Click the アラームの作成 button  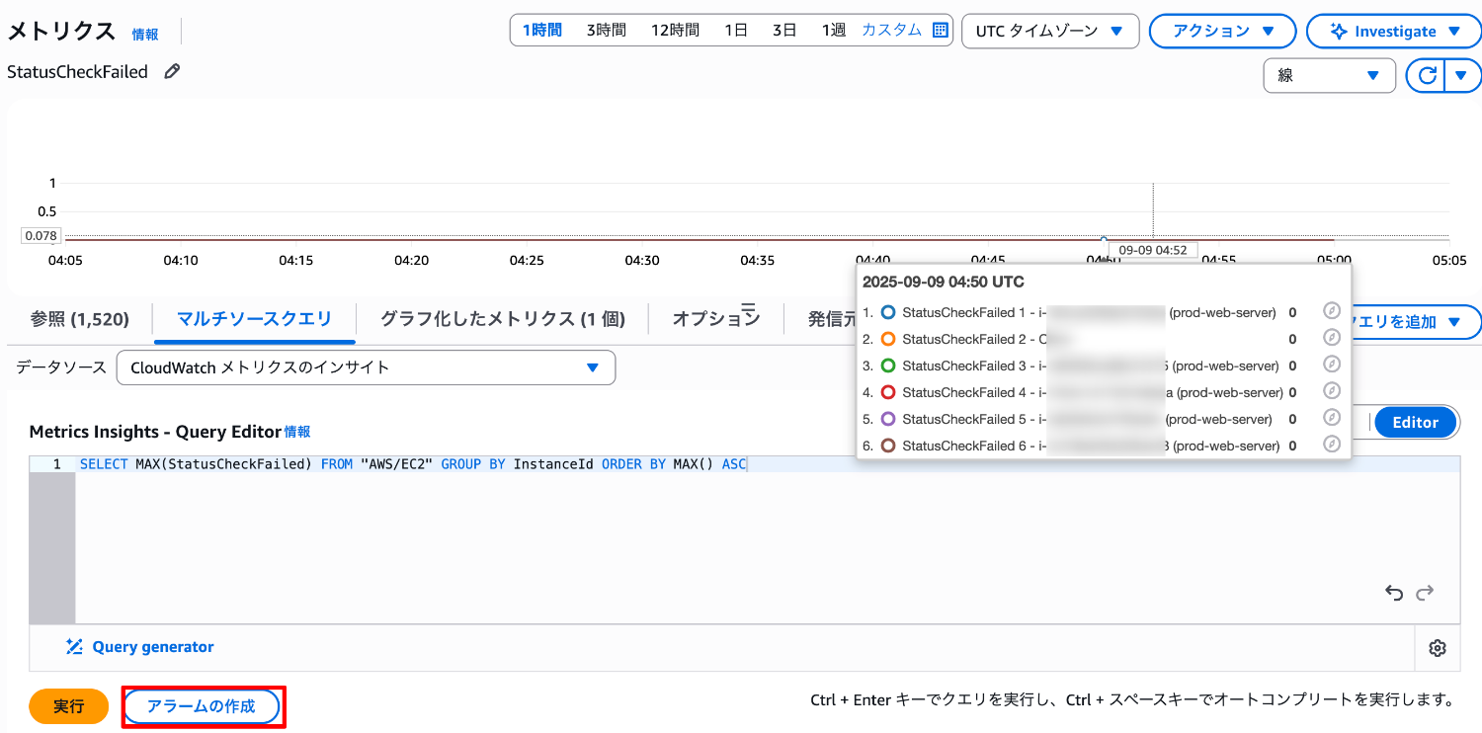[x=202, y=706]
